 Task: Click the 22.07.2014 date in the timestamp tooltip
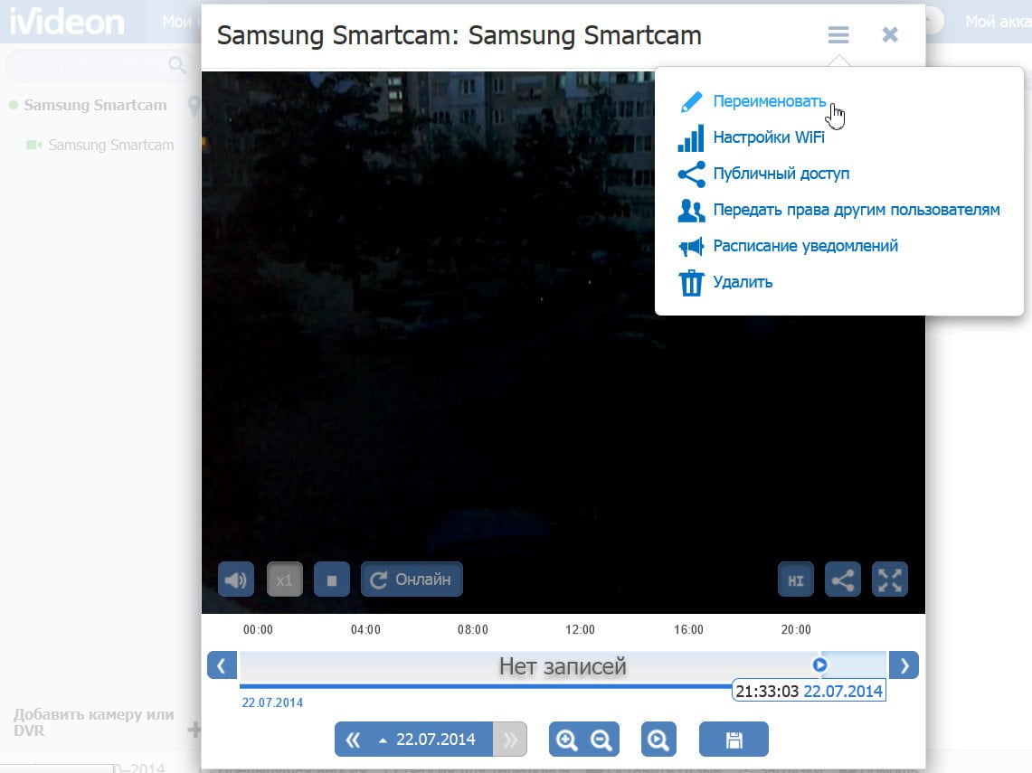point(843,692)
